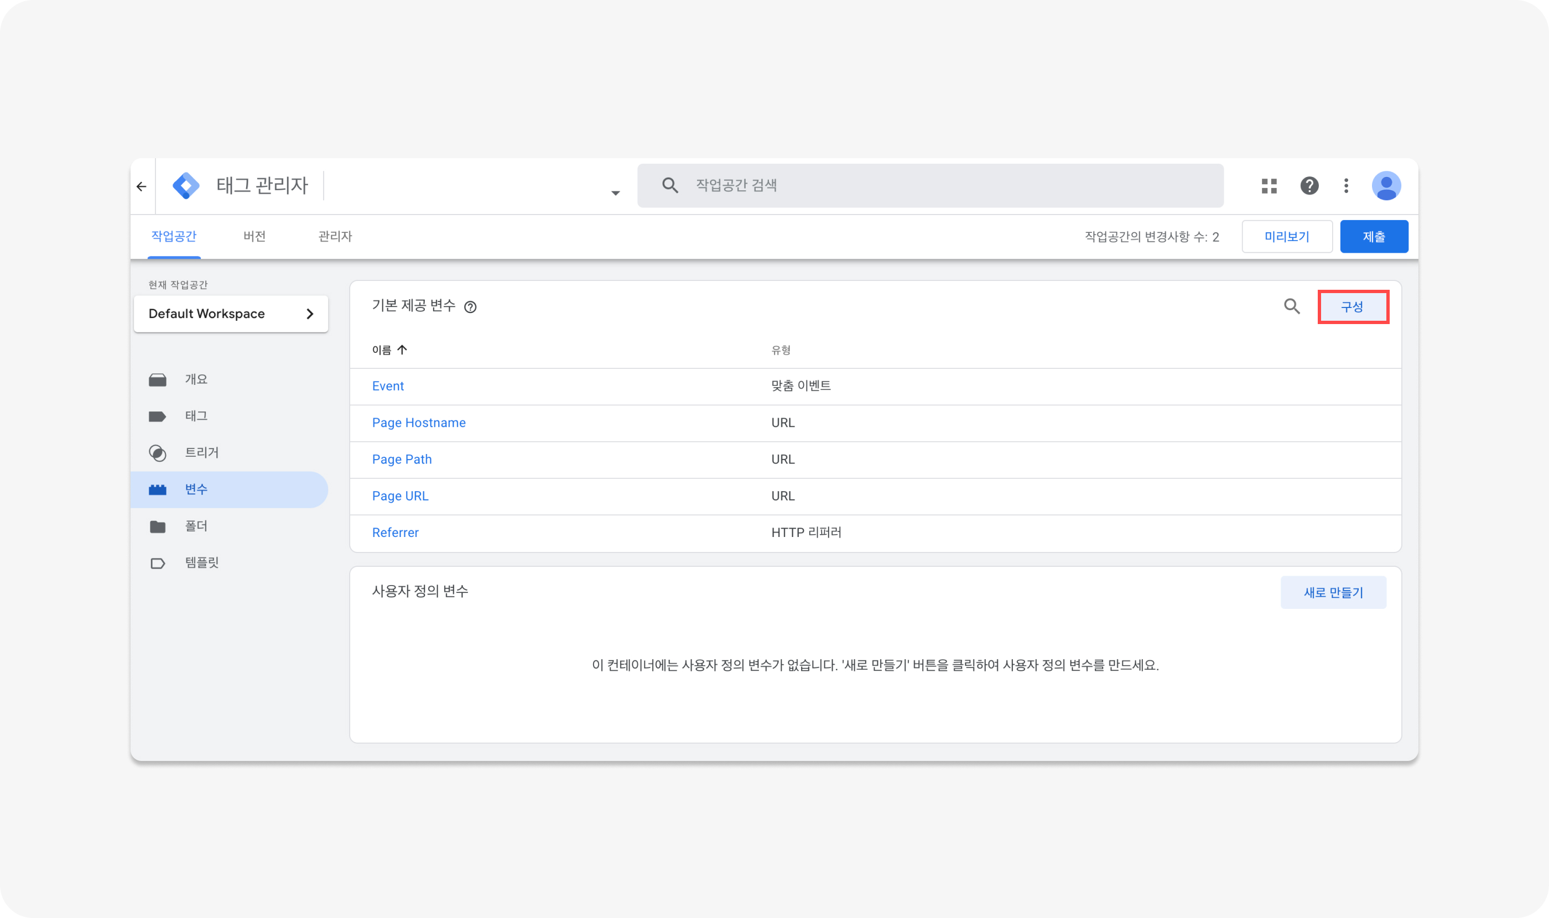Open the help question mark icon
Screen dimensions: 1549x918
1309,186
